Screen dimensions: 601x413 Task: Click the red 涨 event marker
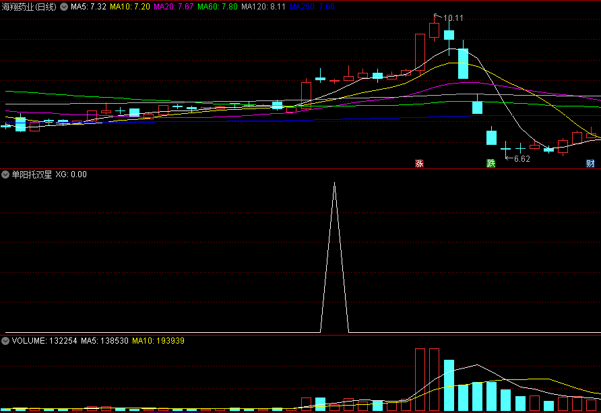click(419, 164)
